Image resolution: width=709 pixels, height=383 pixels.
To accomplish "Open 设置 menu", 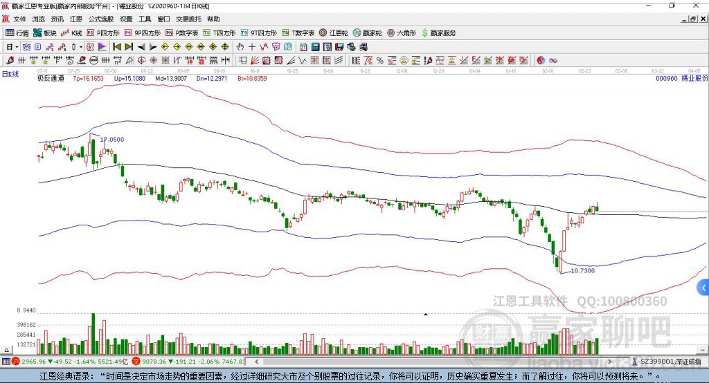I will pyautogui.click(x=126, y=19).
